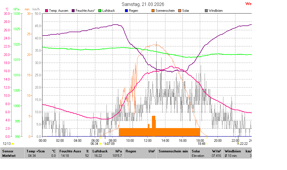Click the blue Regen legend square
This screenshot has height=170, width=287.
click(x=126, y=11)
